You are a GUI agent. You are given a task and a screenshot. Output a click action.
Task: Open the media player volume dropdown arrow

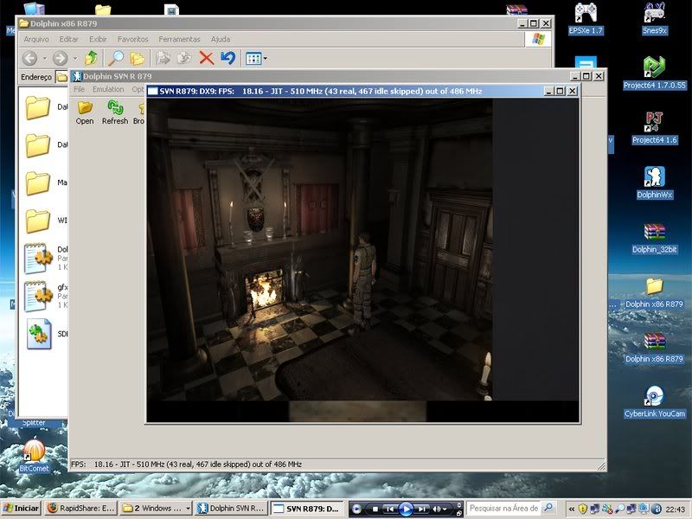coord(445,509)
